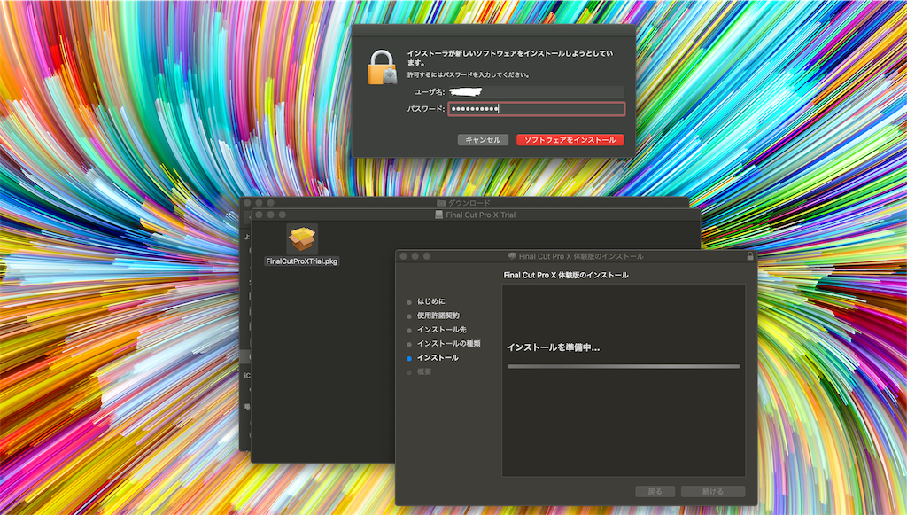Viewport: 907px width, 515px height.
Task: Click the lock icon at the installer window's top right
Action: pyautogui.click(x=749, y=254)
